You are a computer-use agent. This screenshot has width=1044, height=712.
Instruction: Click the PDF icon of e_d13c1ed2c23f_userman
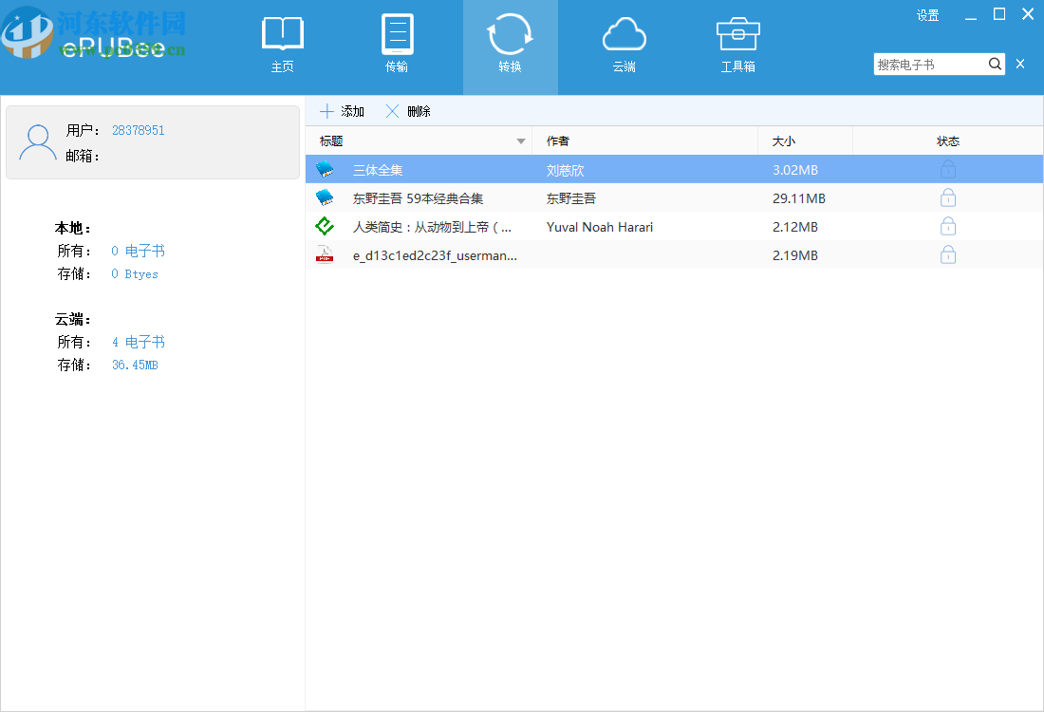[325, 255]
